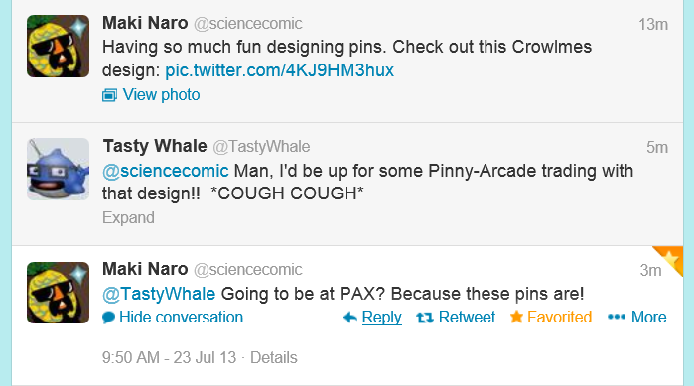The height and width of the screenshot is (386, 694).
Task: Expand View photo on the pins tweet
Action: point(161,94)
